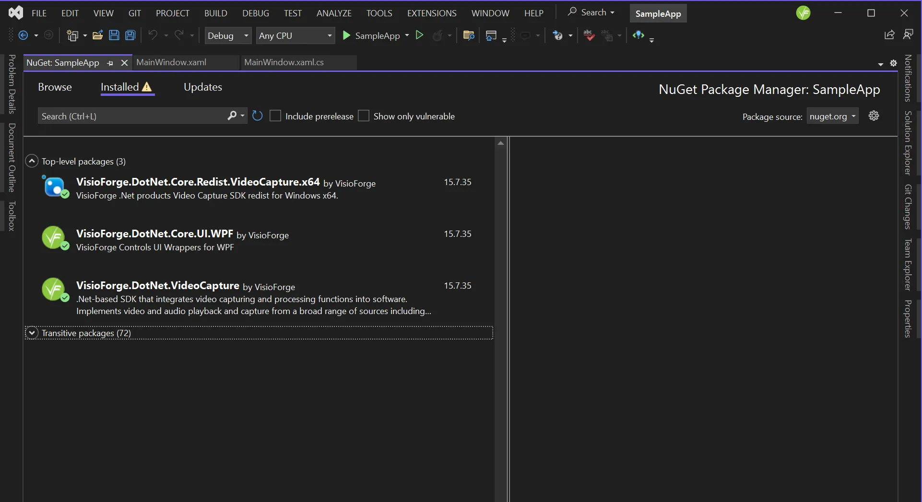Switch to the MainWindow.xaml.cs tab
The height and width of the screenshot is (502, 922).
pyautogui.click(x=284, y=62)
